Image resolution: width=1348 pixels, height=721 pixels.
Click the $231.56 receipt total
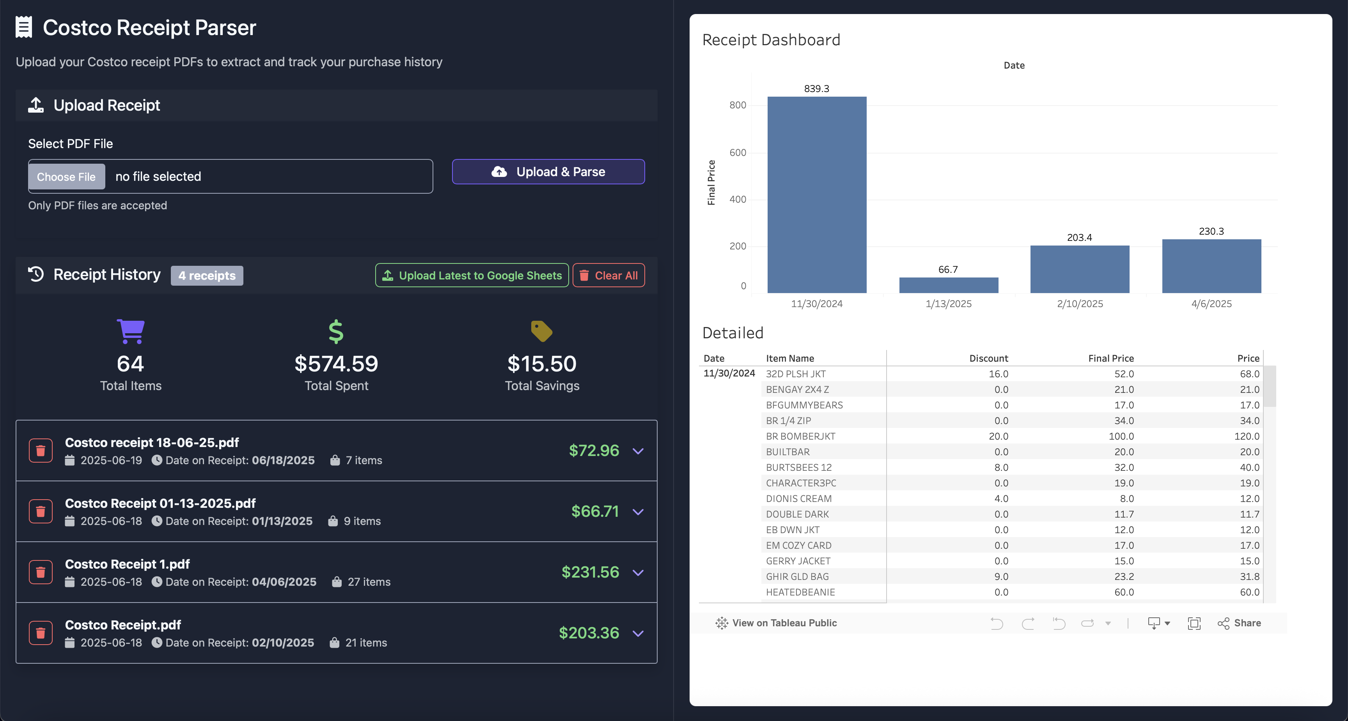coord(590,572)
